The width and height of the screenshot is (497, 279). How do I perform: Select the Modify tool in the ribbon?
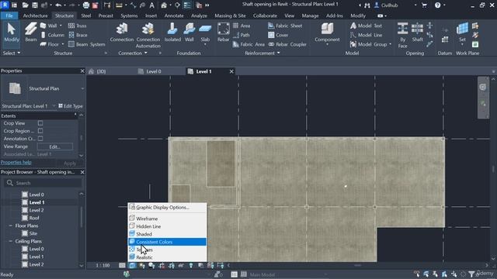pyautogui.click(x=12, y=33)
